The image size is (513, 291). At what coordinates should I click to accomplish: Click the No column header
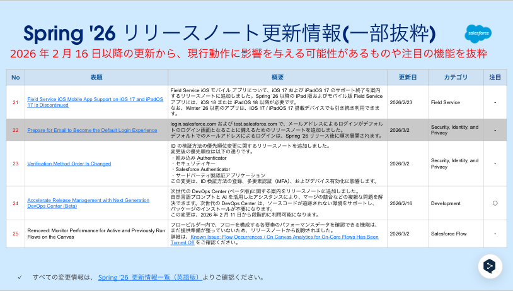tap(15, 78)
